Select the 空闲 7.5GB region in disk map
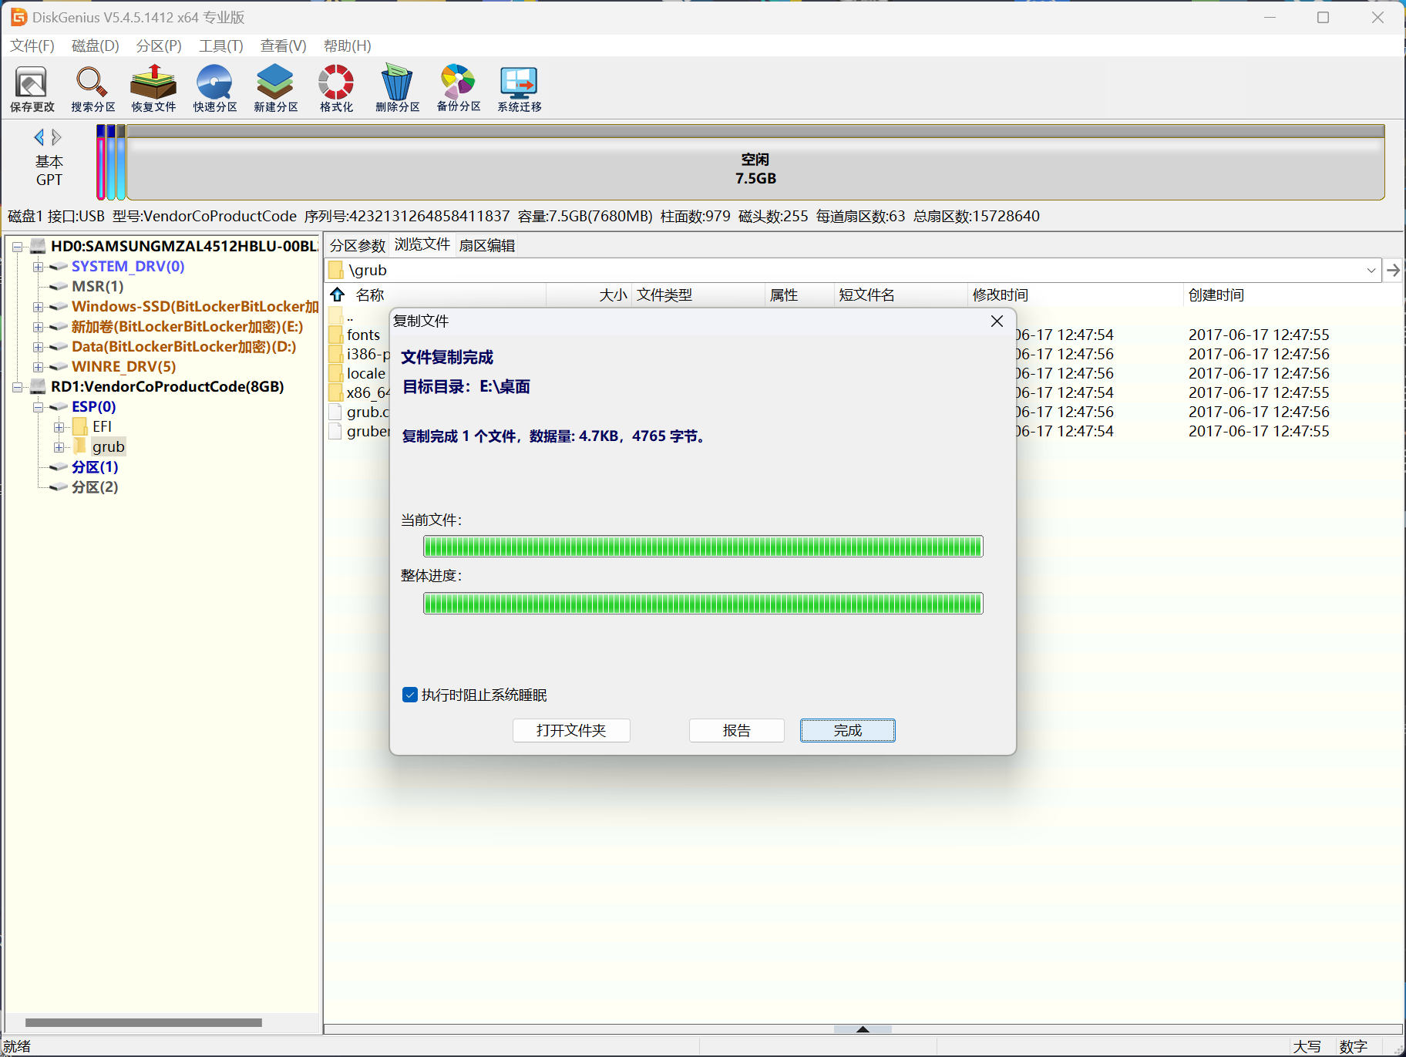Screen dimensions: 1406x1057 pos(755,163)
